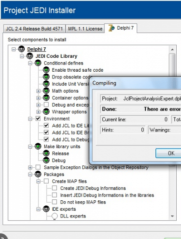Image resolution: width=181 pixels, height=239 pixels.
Task: Toggle the IDE experts node icon
Action: point(46,209)
